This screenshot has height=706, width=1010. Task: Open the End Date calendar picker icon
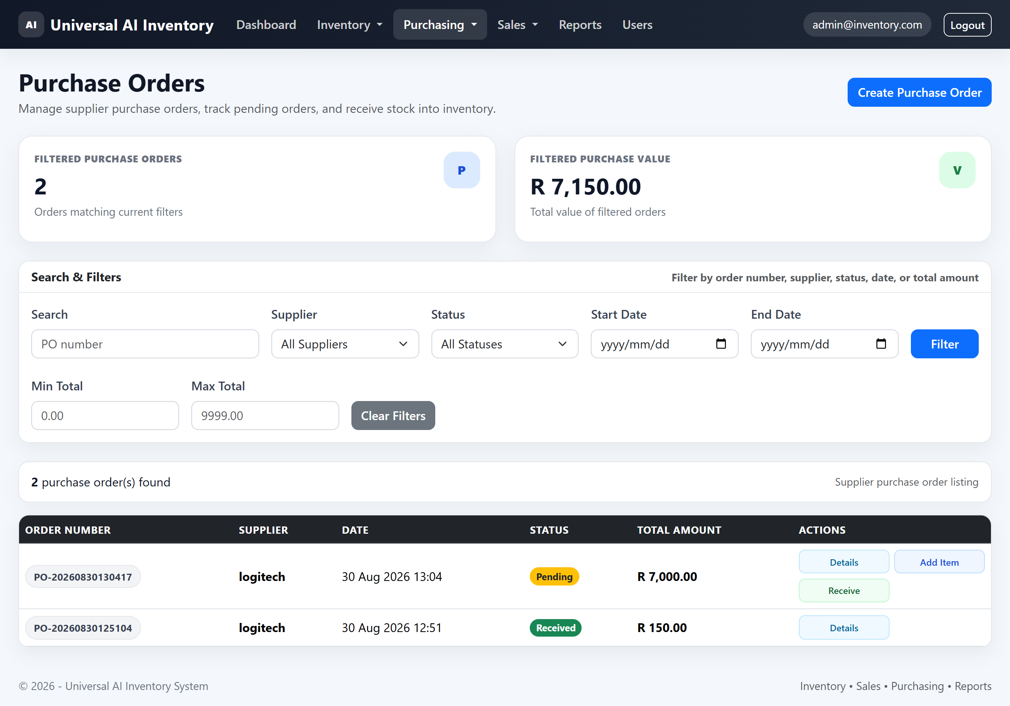[881, 343]
